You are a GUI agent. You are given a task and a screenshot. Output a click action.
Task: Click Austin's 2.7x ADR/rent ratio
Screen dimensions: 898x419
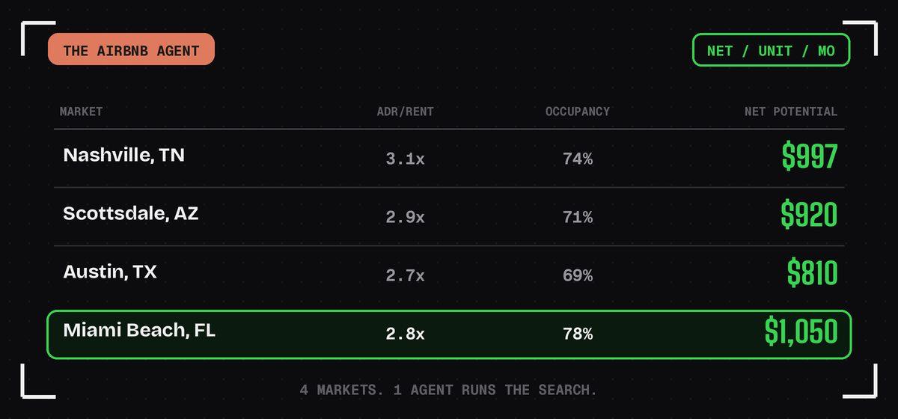405,275
